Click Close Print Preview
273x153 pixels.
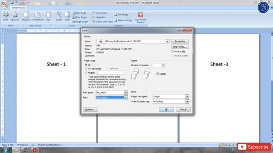140,17
